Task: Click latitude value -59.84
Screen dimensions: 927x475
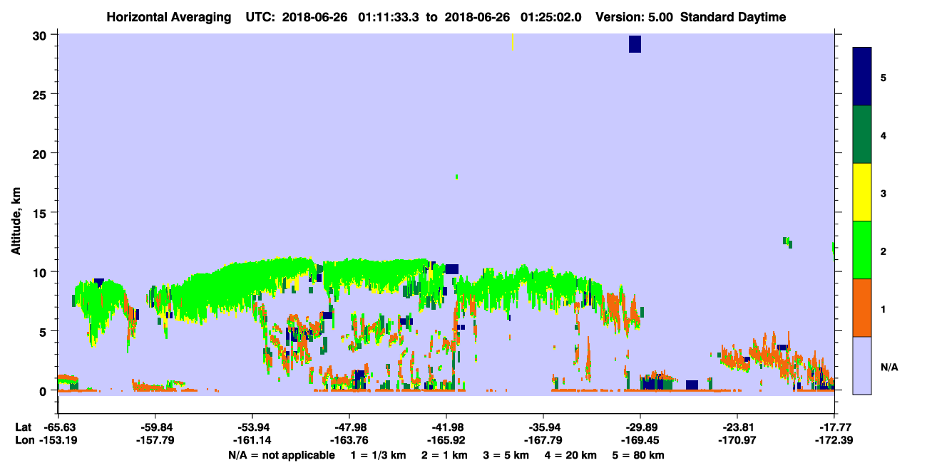Action: pos(156,427)
